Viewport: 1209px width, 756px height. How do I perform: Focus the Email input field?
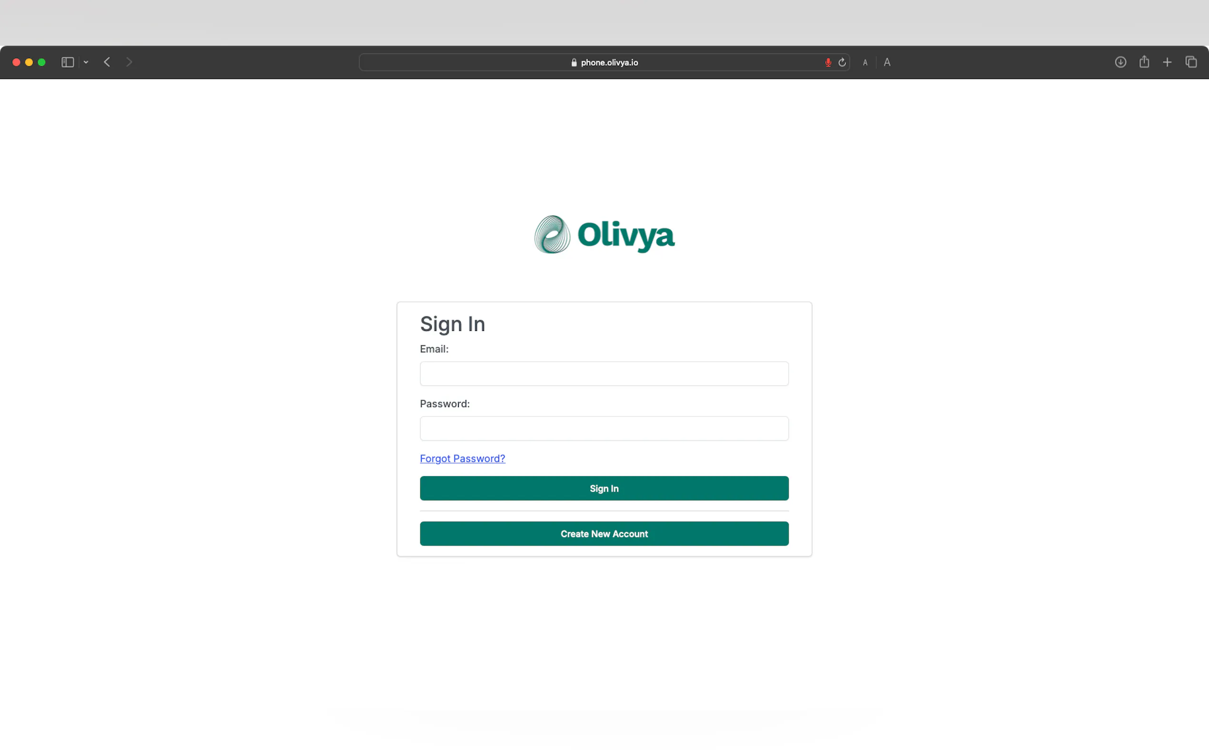click(x=604, y=374)
